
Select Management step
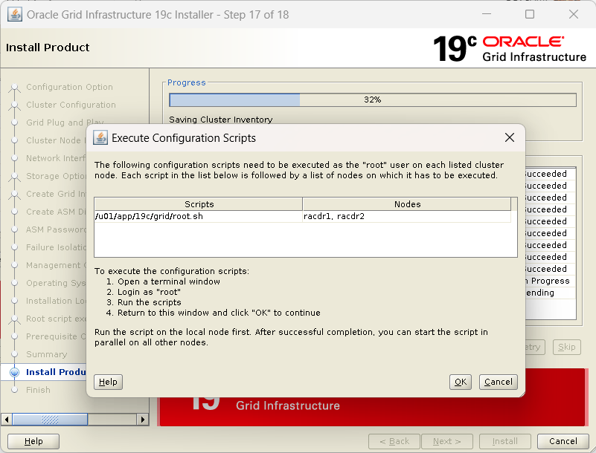tap(56, 265)
